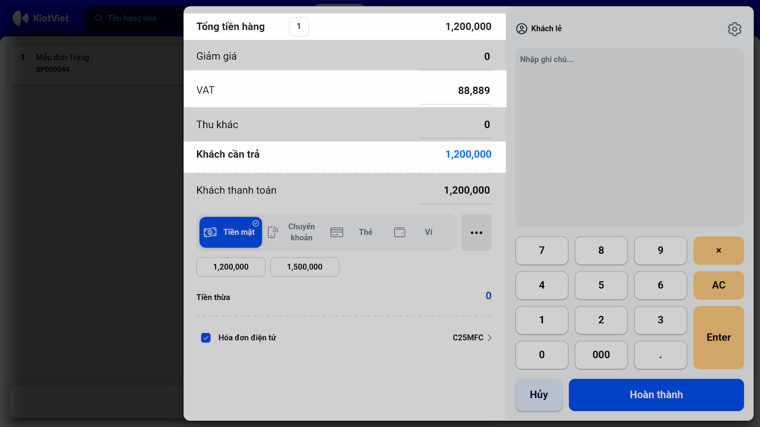
Task: Untick the Hóa đơn điện tử checkbox
Action: (206, 338)
